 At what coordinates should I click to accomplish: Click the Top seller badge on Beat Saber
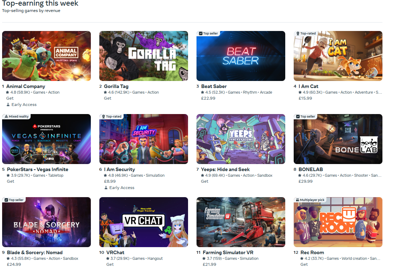point(208,33)
